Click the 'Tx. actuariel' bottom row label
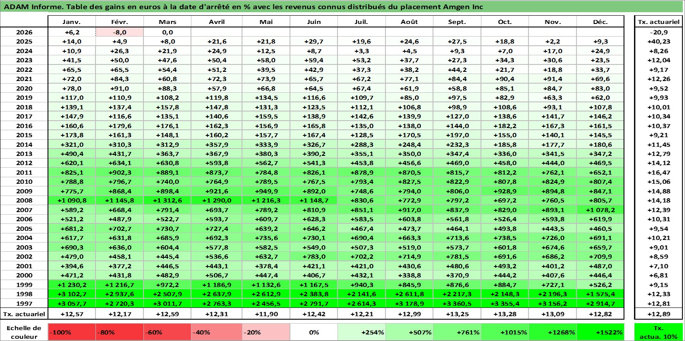 tap(24, 314)
